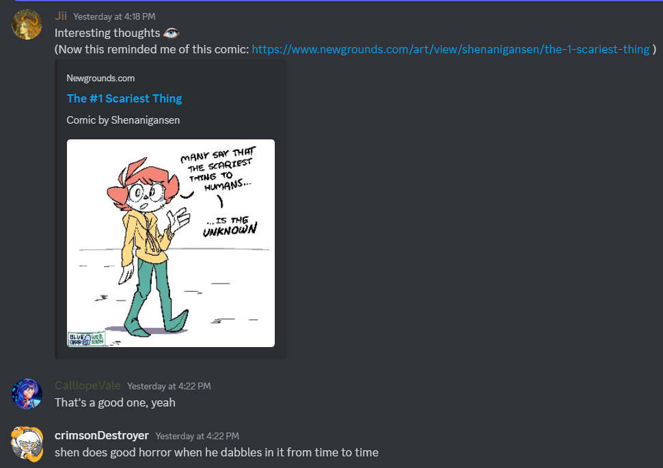Click the Newgrounds.com embed provider name
The image size is (663, 468).
tap(100, 78)
